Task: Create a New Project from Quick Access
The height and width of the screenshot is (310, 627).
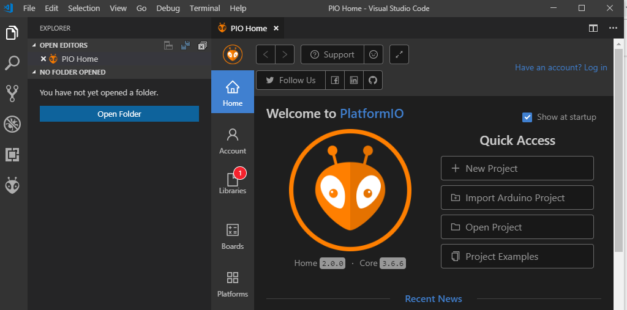Action: [x=517, y=168]
